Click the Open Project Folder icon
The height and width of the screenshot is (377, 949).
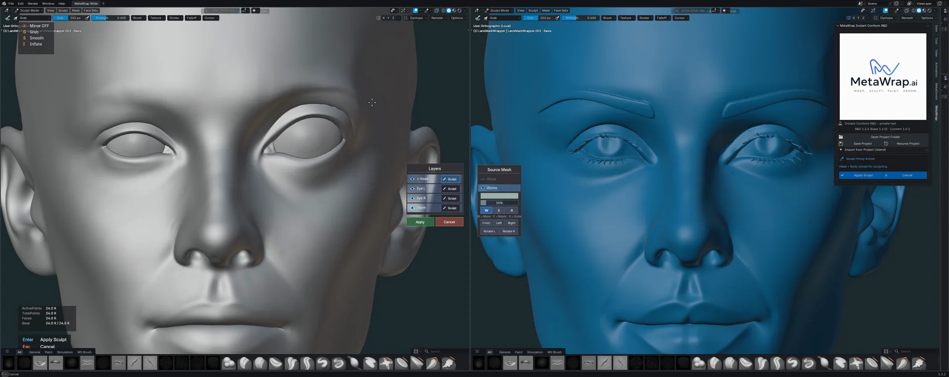841,137
